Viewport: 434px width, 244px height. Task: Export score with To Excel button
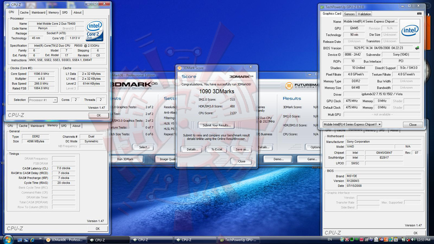click(217, 150)
